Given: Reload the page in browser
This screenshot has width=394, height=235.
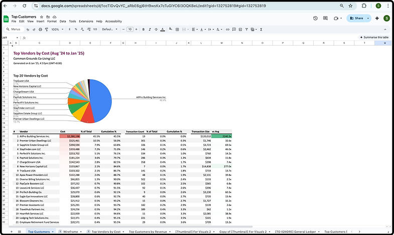Looking at the screenshot, I should [25, 6].
